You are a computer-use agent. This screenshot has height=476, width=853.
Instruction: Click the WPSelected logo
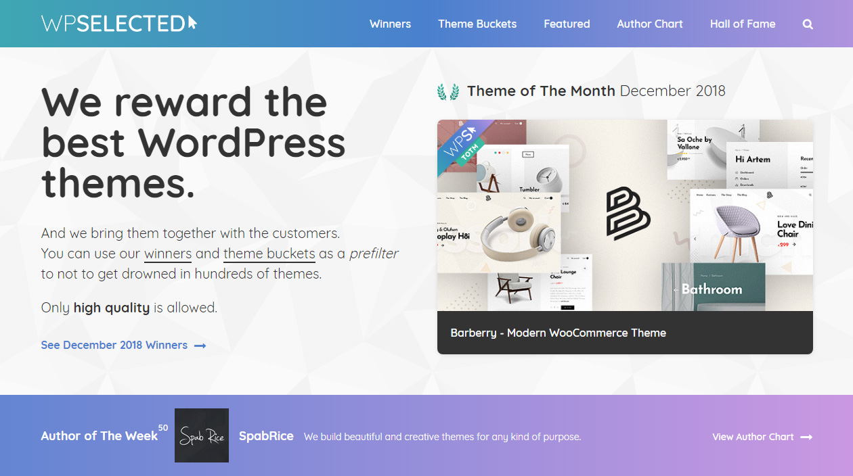coord(119,24)
